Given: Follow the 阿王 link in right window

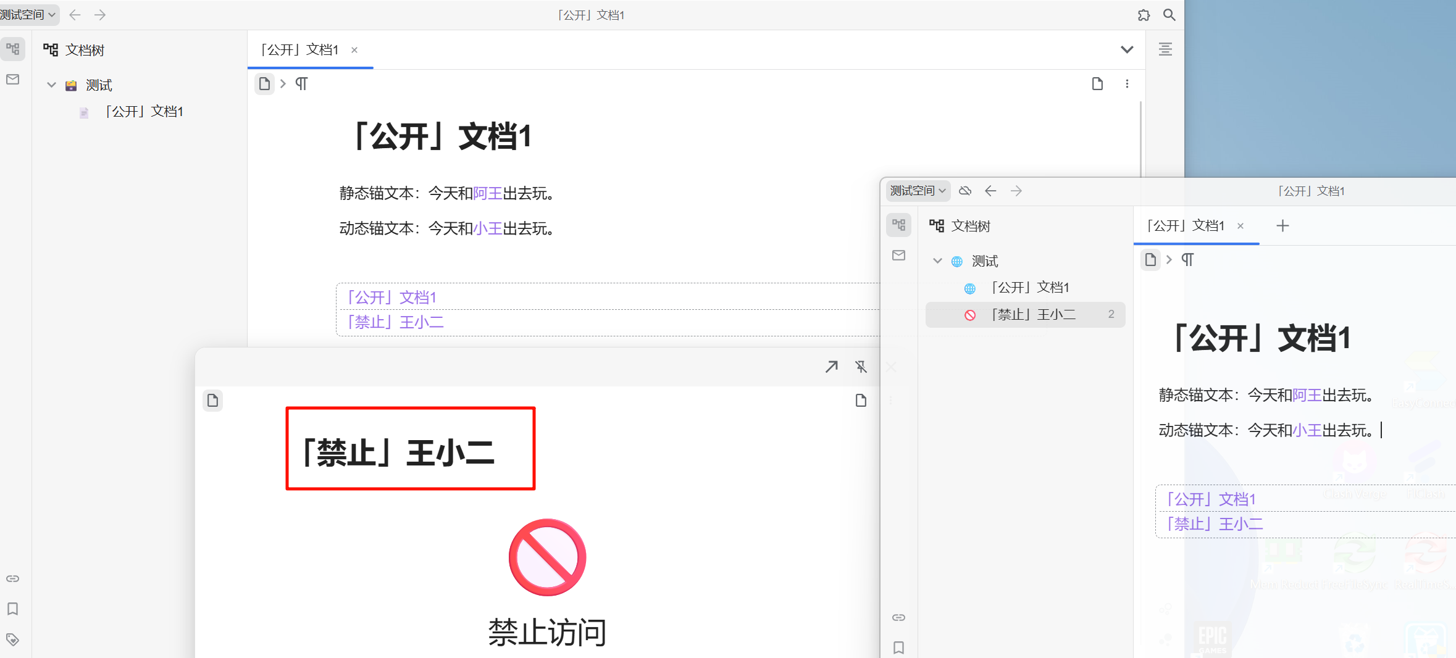Looking at the screenshot, I should [x=1307, y=395].
